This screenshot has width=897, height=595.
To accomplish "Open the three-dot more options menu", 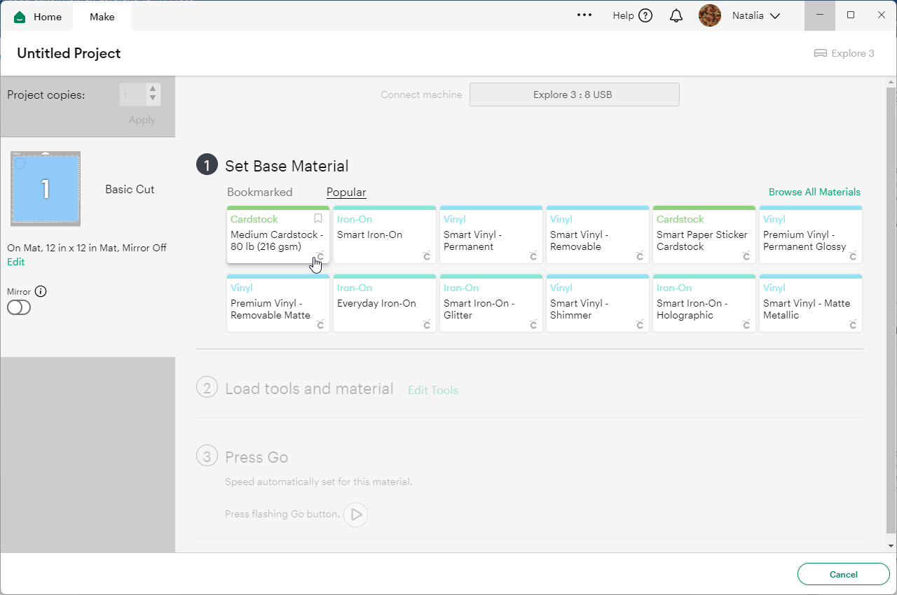I will tap(584, 15).
